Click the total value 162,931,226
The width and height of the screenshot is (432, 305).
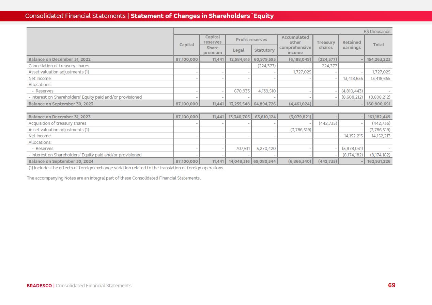coord(379,162)
